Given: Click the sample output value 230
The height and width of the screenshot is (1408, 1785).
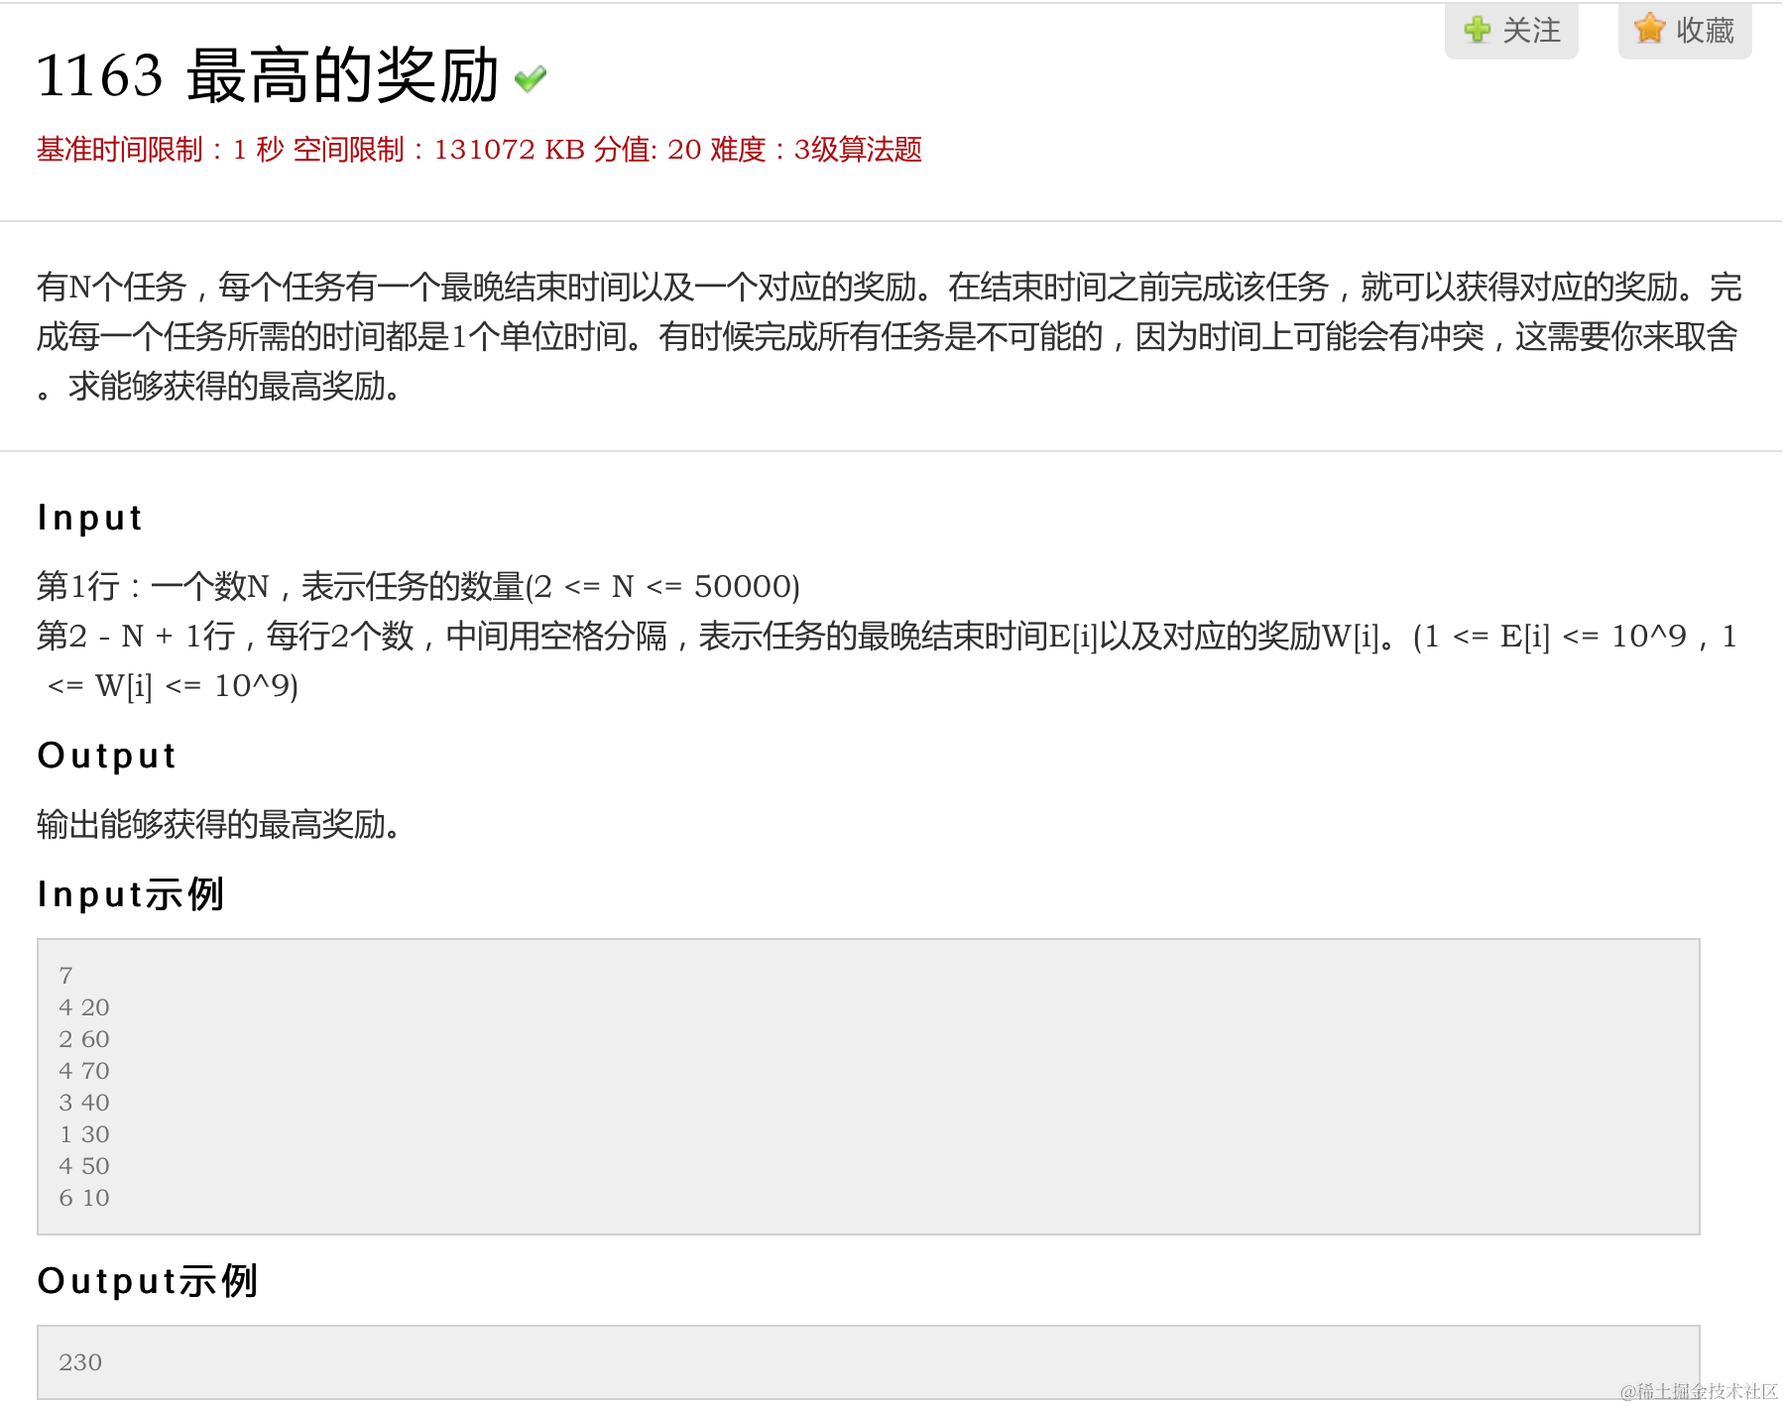Looking at the screenshot, I should click(80, 1362).
